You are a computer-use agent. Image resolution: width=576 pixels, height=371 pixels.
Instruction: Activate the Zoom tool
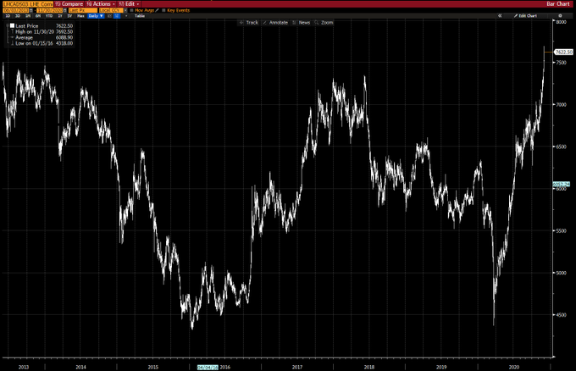coord(324,22)
